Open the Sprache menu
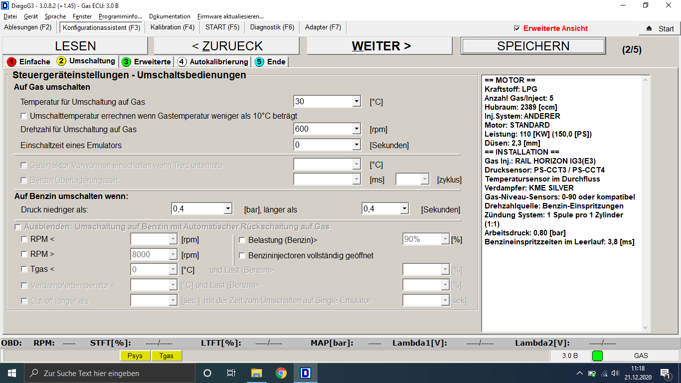 [x=55, y=16]
